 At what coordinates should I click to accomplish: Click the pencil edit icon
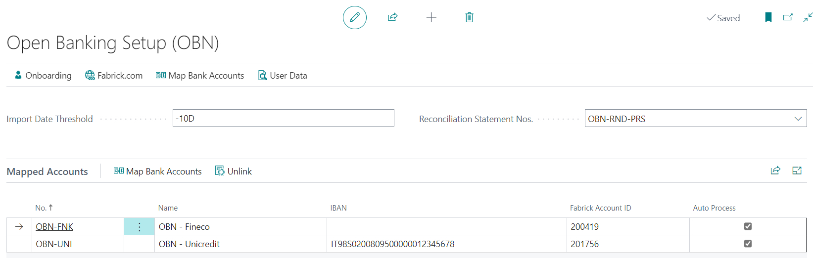(x=355, y=18)
